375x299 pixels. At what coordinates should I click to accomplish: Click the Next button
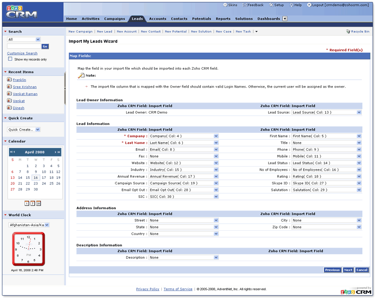(x=348, y=270)
